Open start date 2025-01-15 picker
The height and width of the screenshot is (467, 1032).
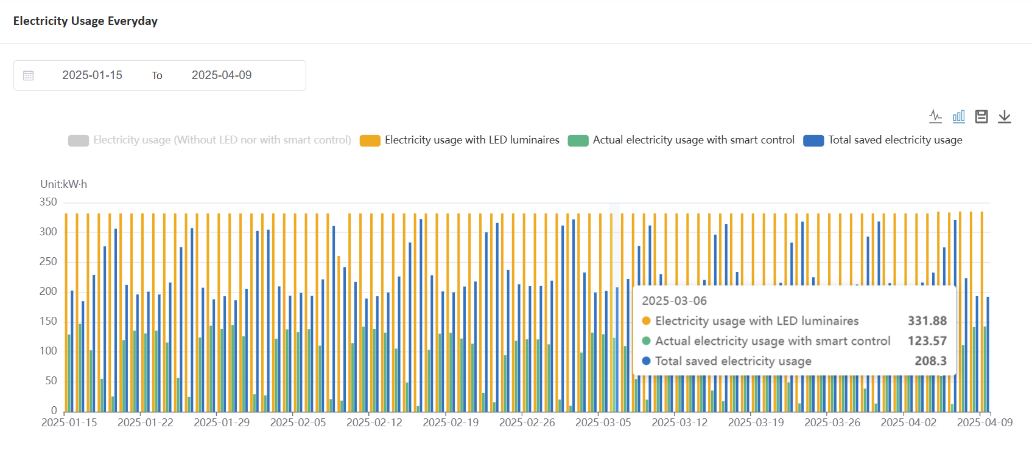pyautogui.click(x=92, y=75)
